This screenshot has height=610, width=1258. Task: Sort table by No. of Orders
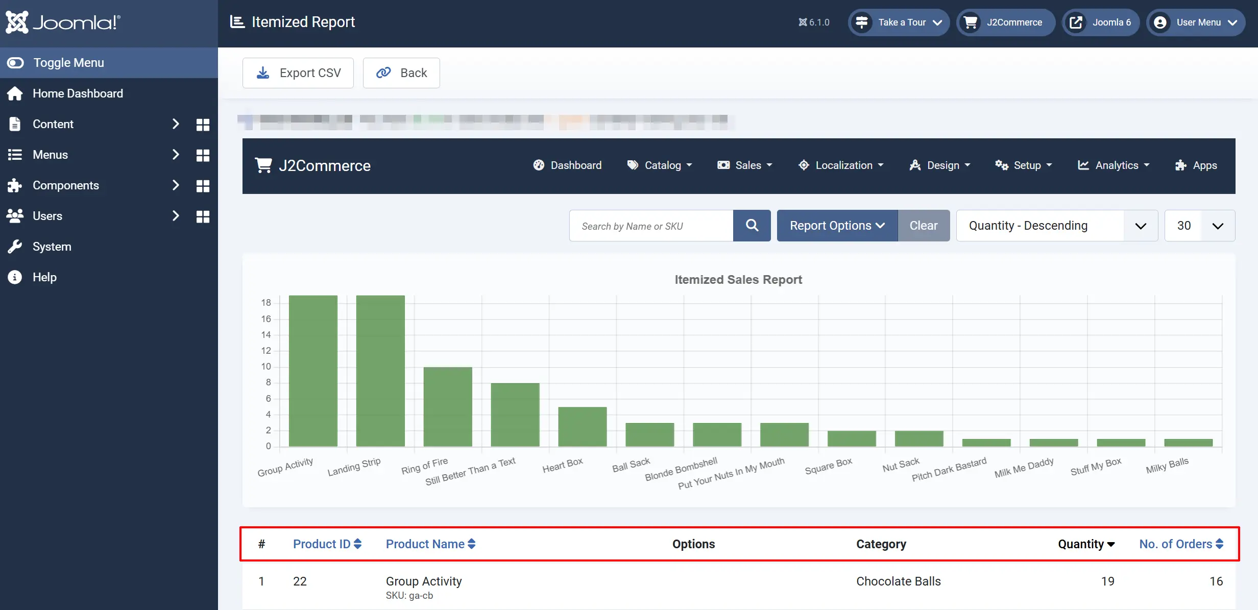(x=1181, y=544)
